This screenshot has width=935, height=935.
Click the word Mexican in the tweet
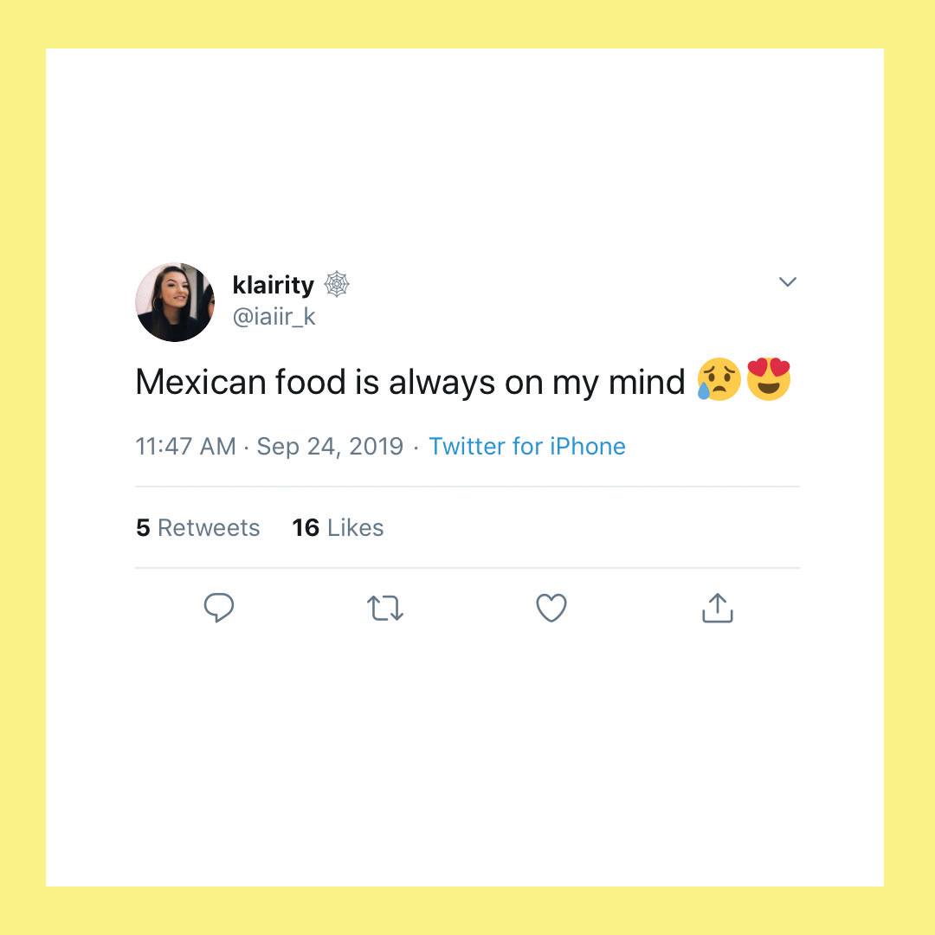(x=200, y=382)
